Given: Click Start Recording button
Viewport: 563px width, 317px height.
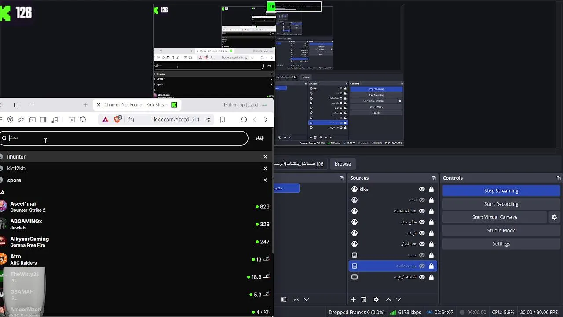Looking at the screenshot, I should tap(501, 204).
